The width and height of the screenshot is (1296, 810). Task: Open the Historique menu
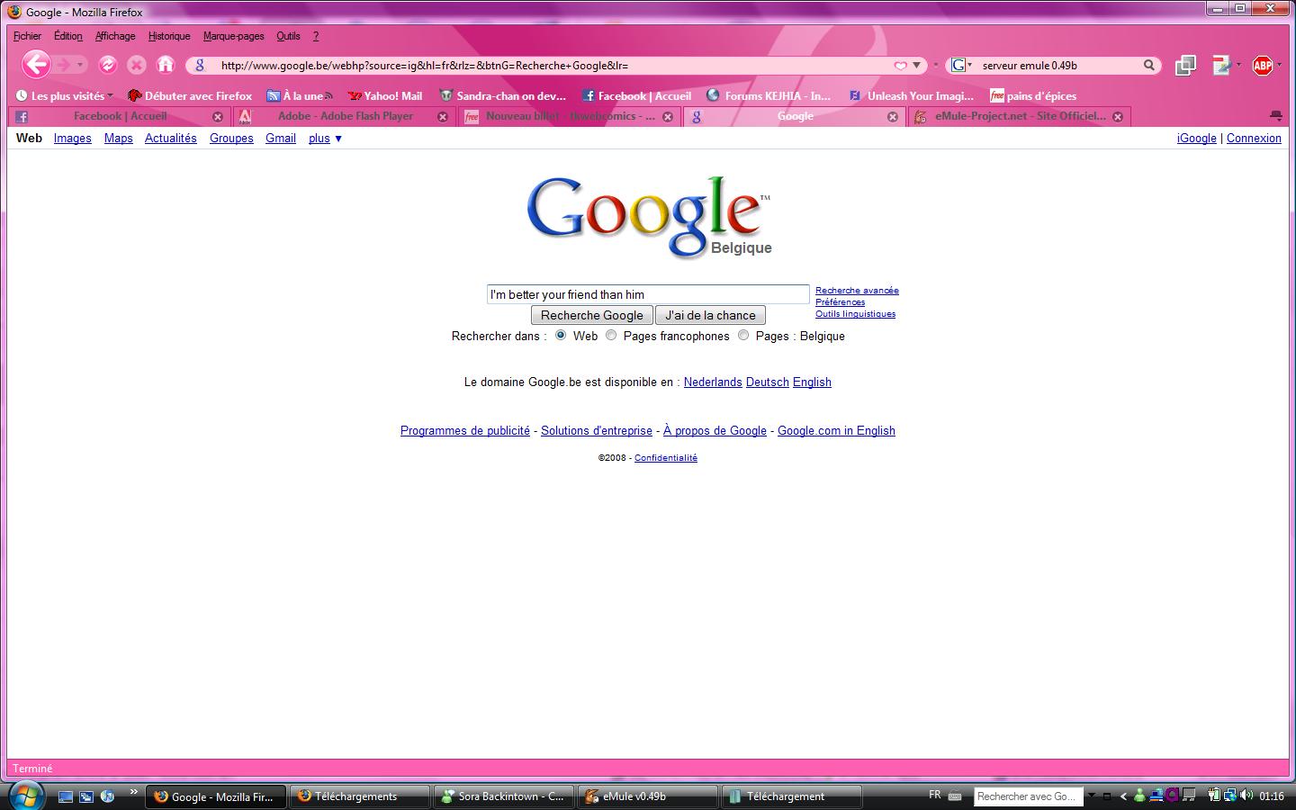tap(169, 36)
